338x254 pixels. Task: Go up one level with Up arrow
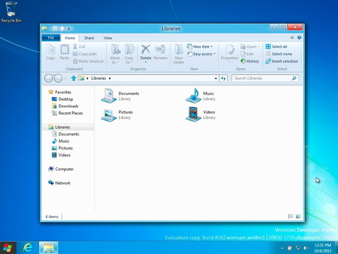[73, 78]
